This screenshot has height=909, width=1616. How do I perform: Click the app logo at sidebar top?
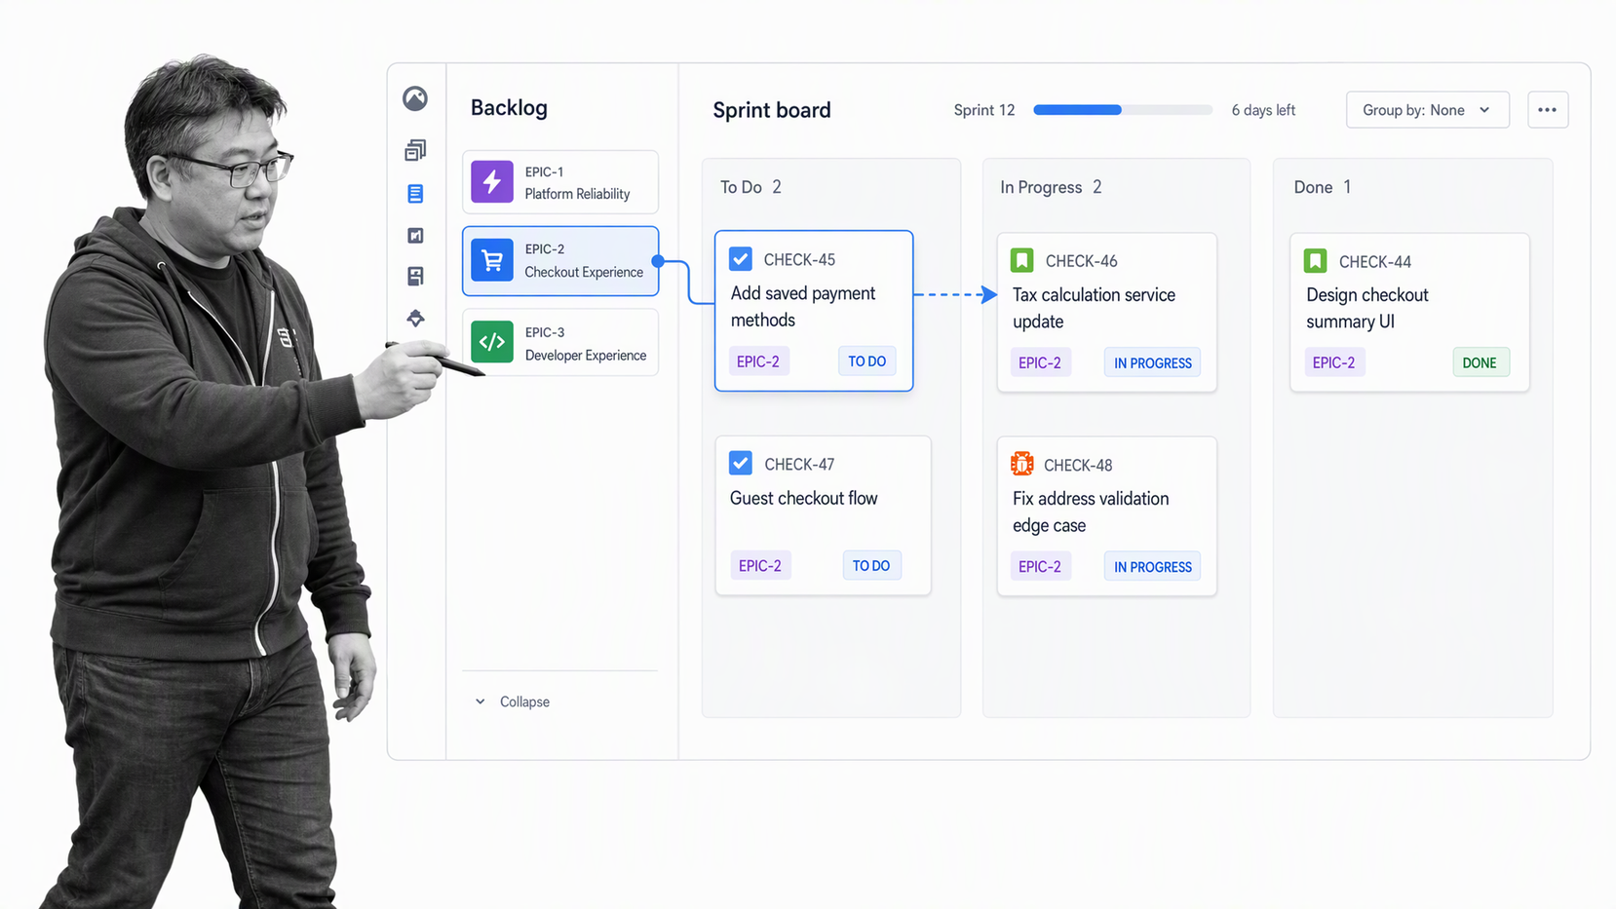click(415, 98)
